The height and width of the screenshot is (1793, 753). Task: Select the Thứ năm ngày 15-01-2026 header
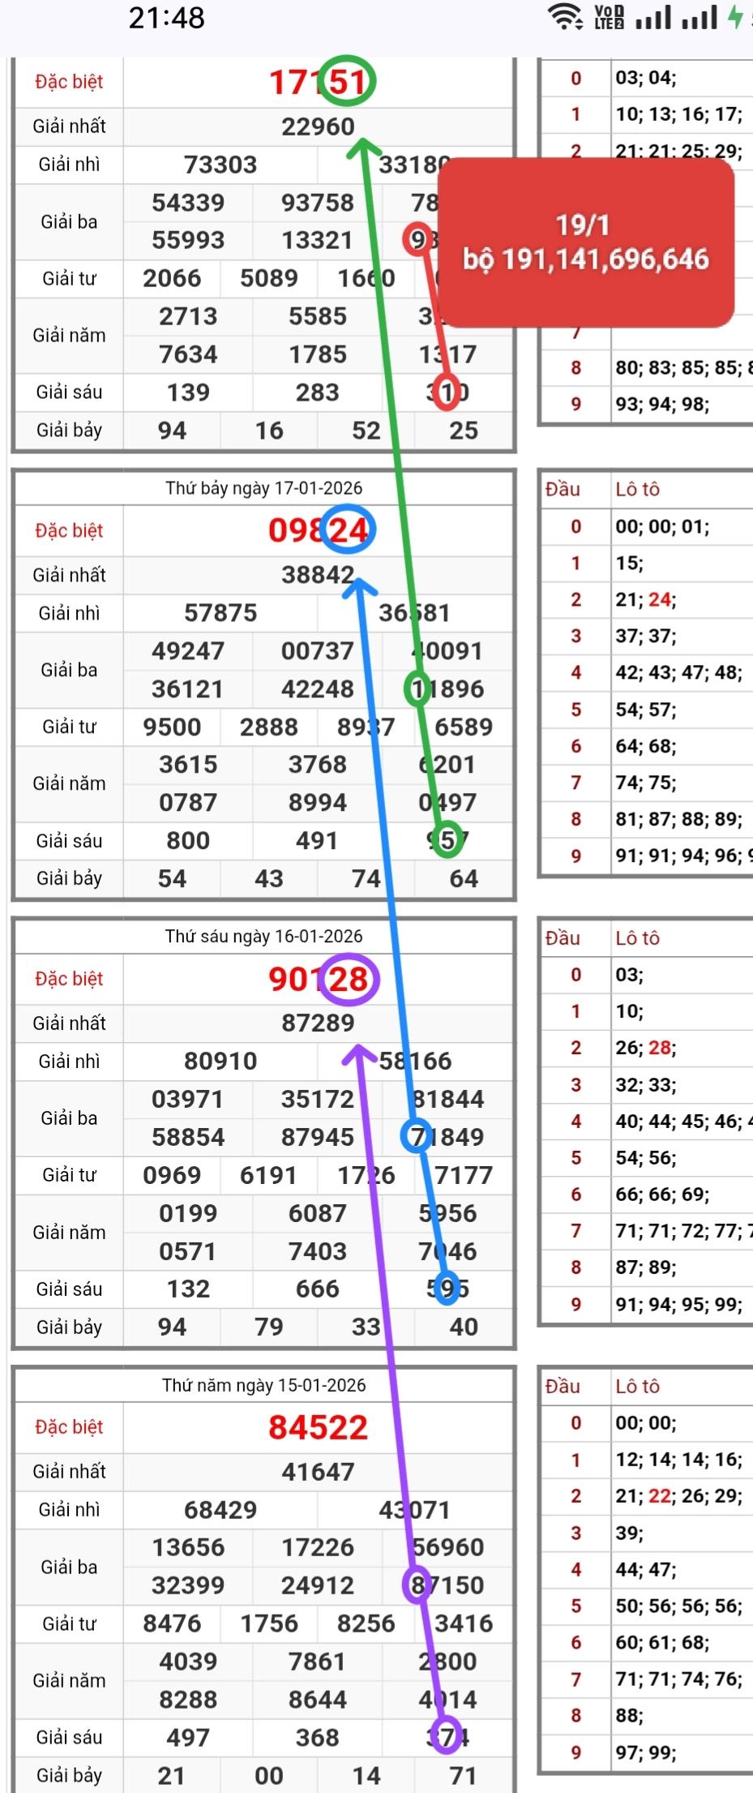click(x=263, y=1385)
